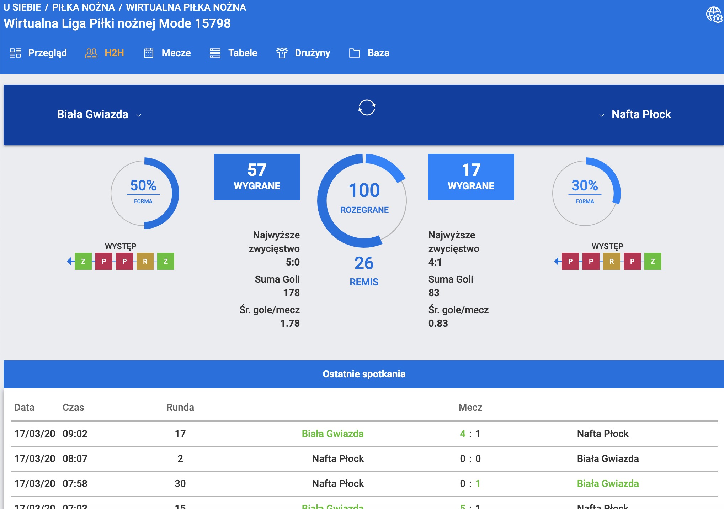
Task: Expand the Biała Gwiazda team dropdown
Action: (x=139, y=115)
